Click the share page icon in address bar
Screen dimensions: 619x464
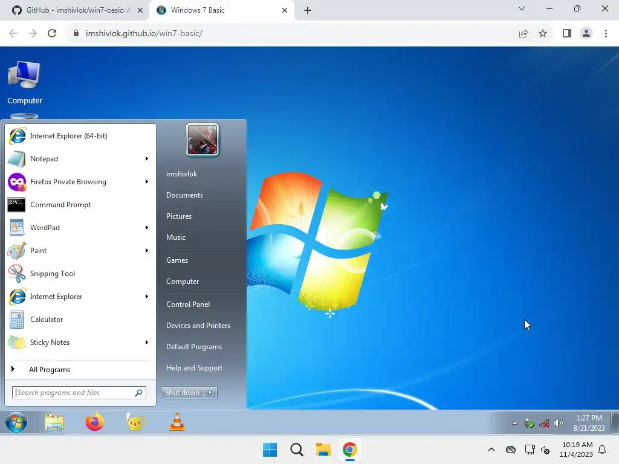[523, 34]
